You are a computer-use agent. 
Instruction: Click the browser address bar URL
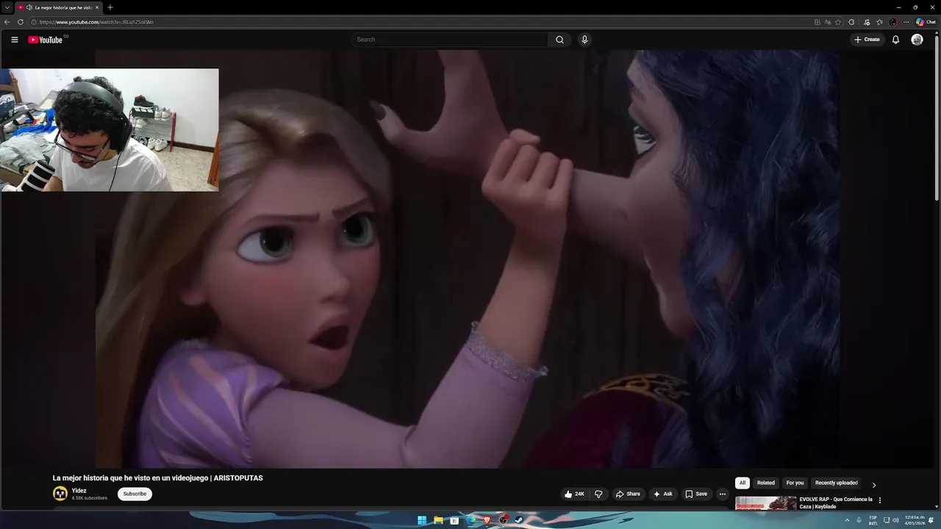pyautogui.click(x=96, y=22)
